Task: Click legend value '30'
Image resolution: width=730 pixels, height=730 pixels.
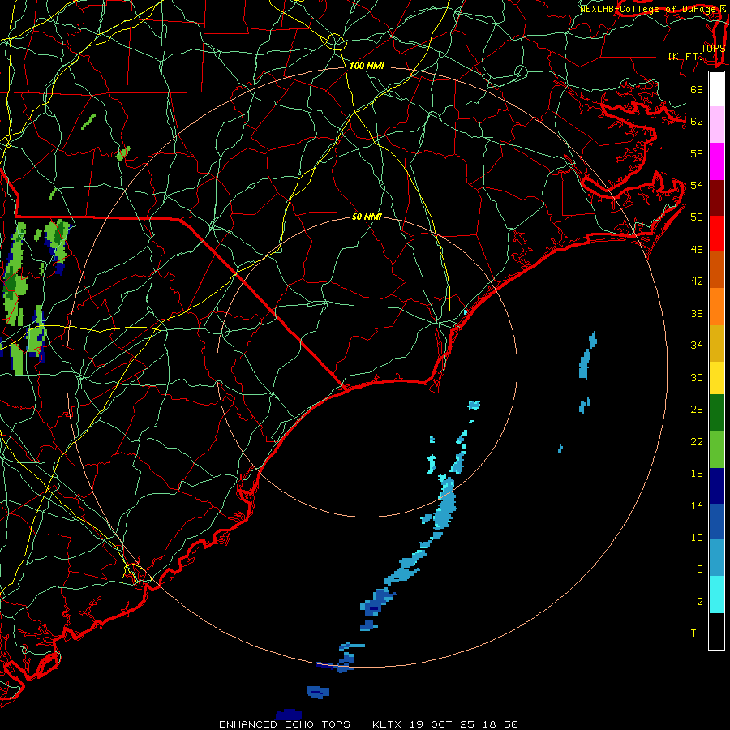Action: tap(697, 377)
